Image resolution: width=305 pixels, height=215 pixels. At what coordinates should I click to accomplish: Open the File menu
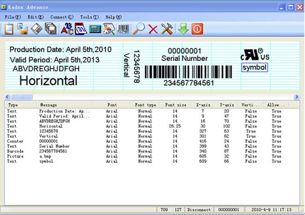[12, 17]
